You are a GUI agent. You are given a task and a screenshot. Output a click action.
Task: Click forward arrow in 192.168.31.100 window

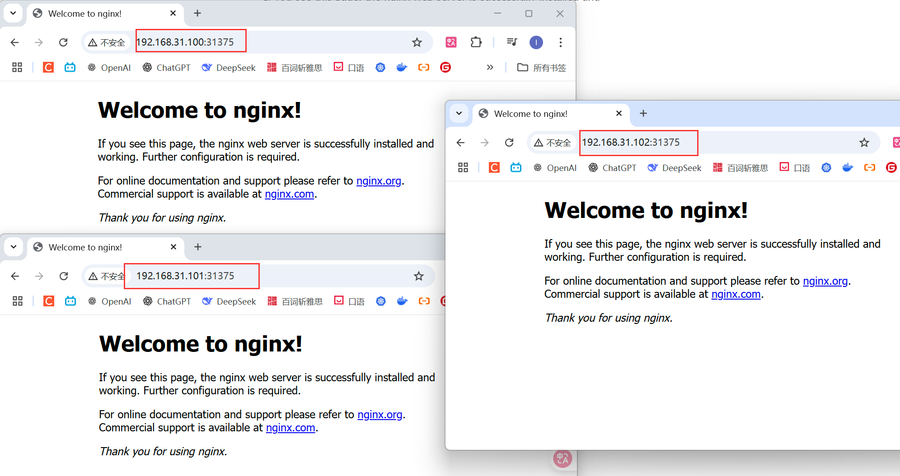click(x=39, y=42)
